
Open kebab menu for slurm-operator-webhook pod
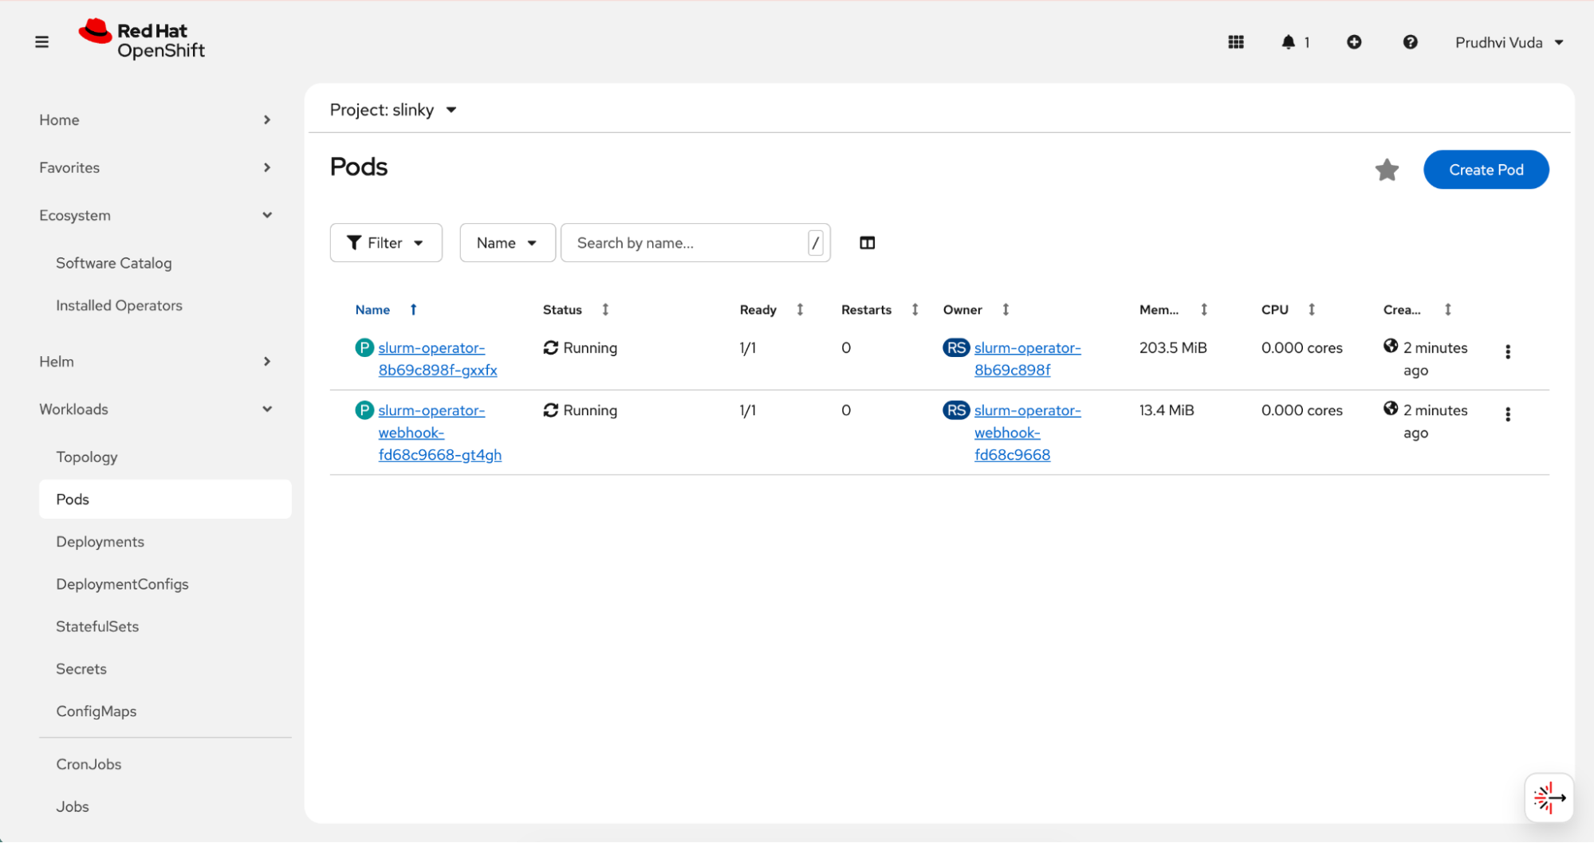tap(1507, 414)
